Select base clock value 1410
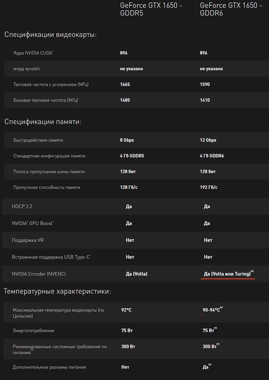This screenshot has width=269, height=380. pyautogui.click(x=205, y=100)
